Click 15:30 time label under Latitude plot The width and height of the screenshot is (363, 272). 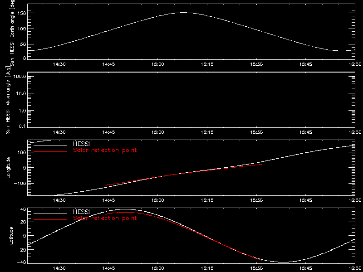click(x=256, y=268)
